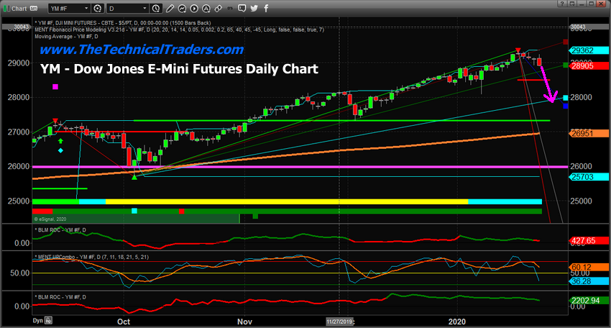Click the chain link symbol icon
Image resolution: width=611 pixels, height=328 pixels.
pos(219,8)
